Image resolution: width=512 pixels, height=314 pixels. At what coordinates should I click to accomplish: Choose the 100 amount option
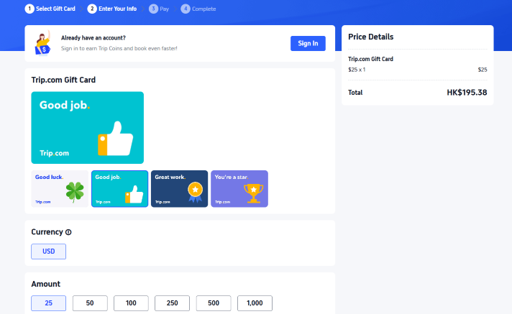[x=131, y=303]
